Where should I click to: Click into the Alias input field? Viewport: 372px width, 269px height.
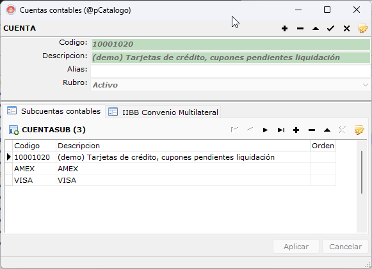230,71
